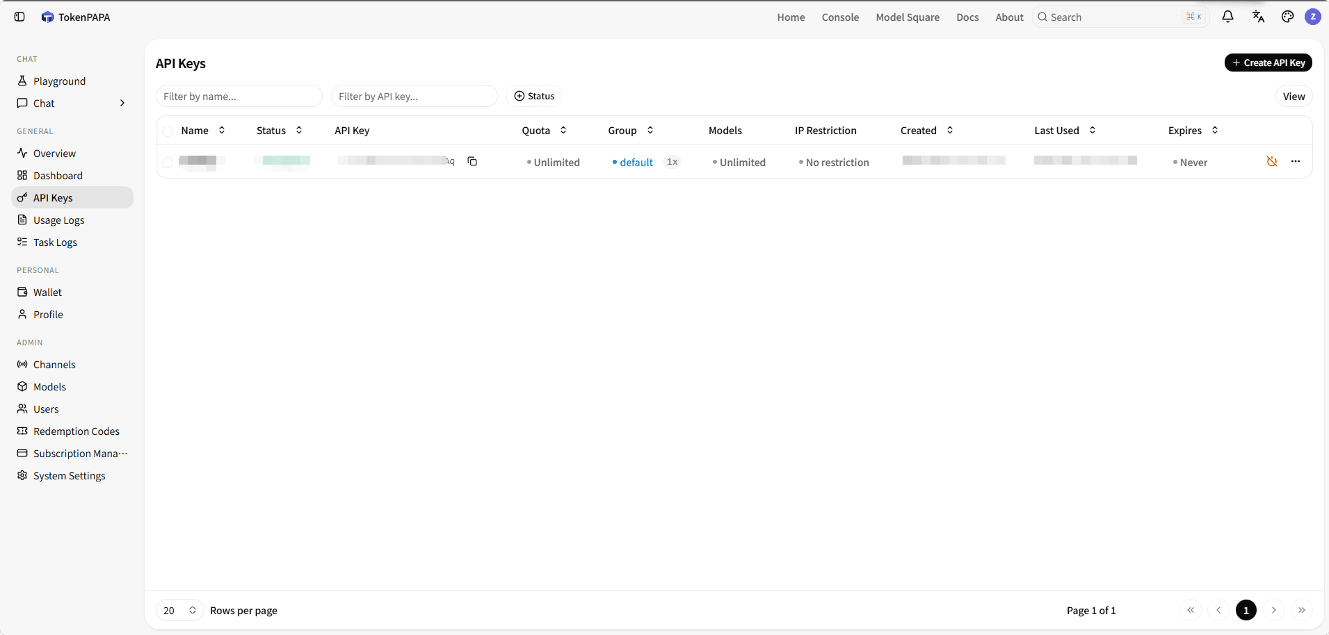
Task: Click the TokenPAPA logo
Action: click(x=76, y=17)
